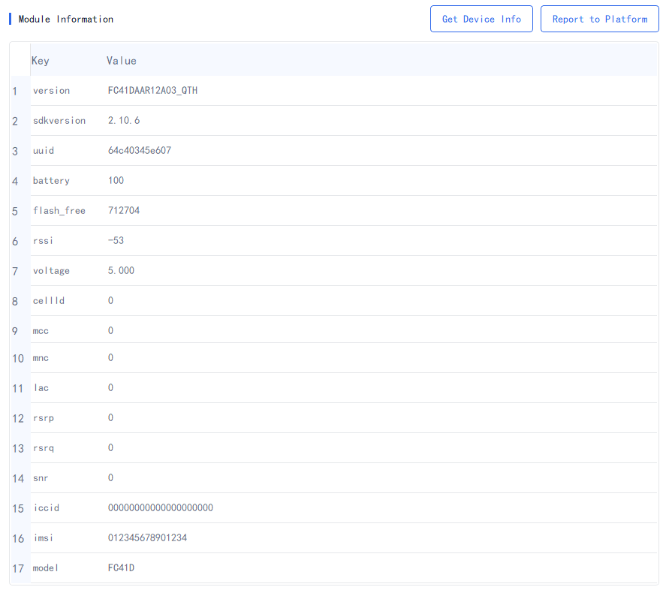
Task: Select row number 14 for snr
Action: (x=18, y=478)
